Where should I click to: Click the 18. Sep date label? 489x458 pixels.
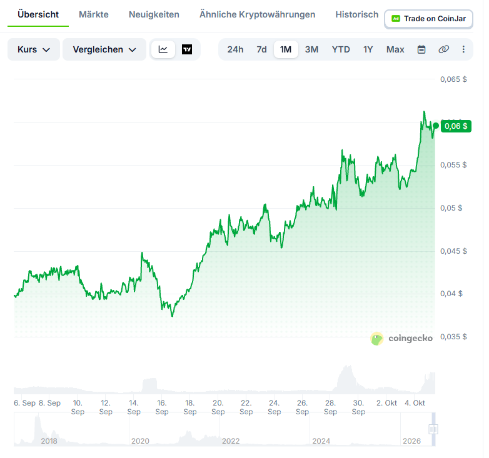(x=190, y=407)
